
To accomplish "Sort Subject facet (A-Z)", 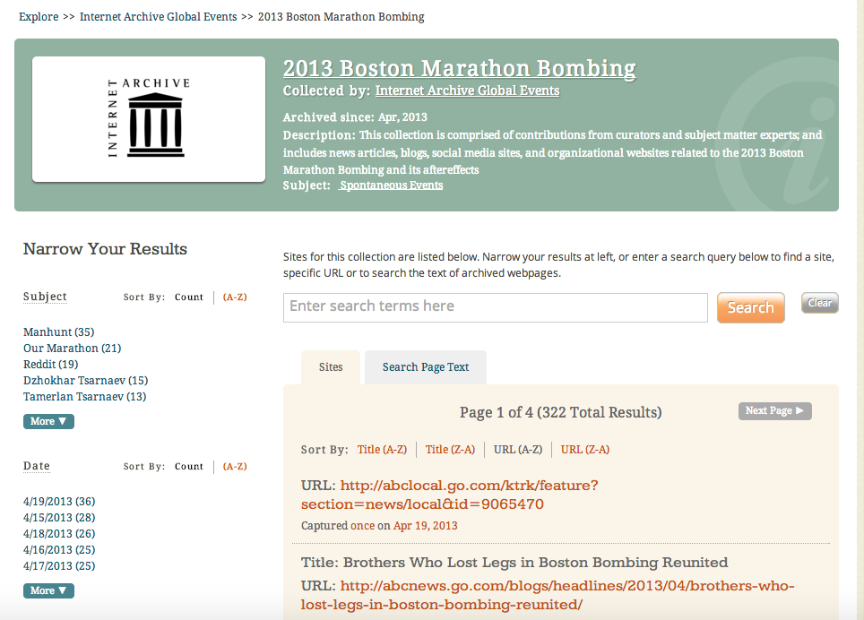I will pos(235,297).
